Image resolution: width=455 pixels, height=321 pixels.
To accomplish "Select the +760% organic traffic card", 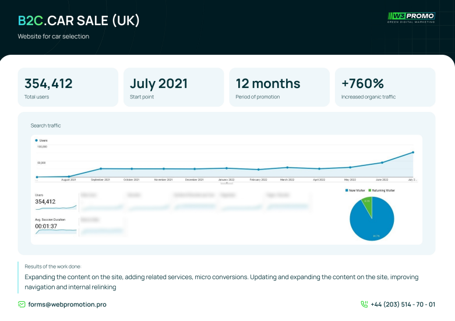I will (x=385, y=87).
